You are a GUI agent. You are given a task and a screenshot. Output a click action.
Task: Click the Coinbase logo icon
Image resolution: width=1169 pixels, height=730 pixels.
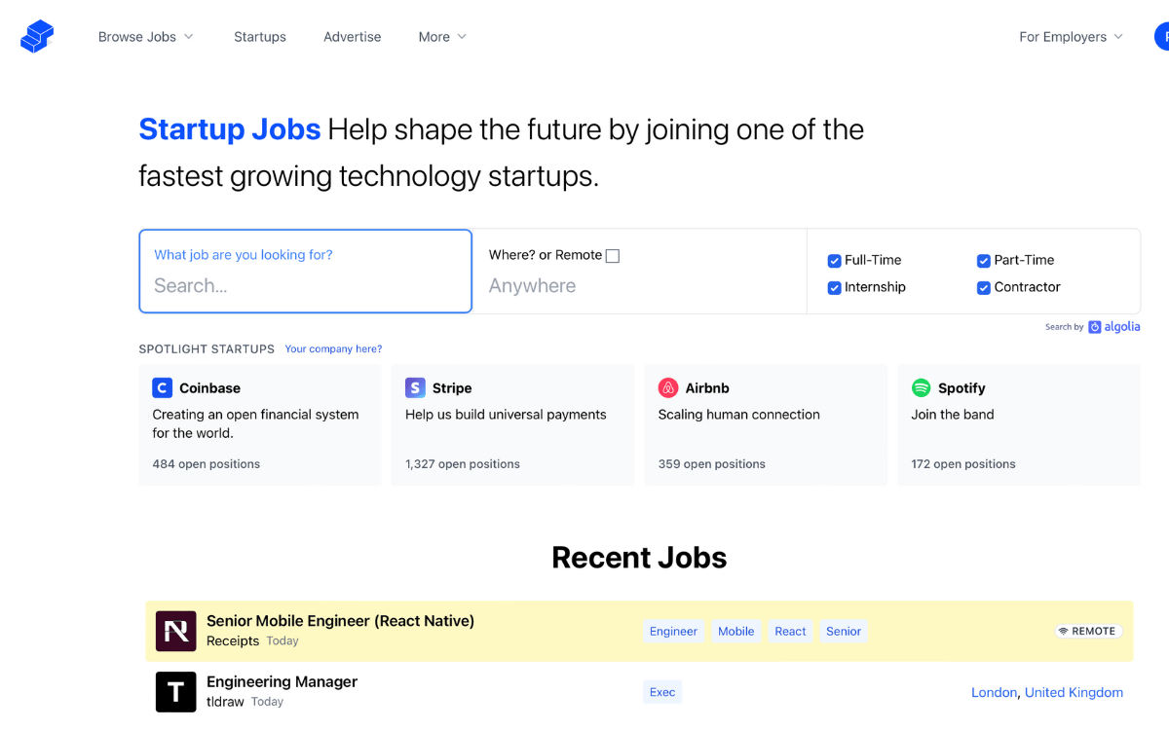(x=162, y=387)
